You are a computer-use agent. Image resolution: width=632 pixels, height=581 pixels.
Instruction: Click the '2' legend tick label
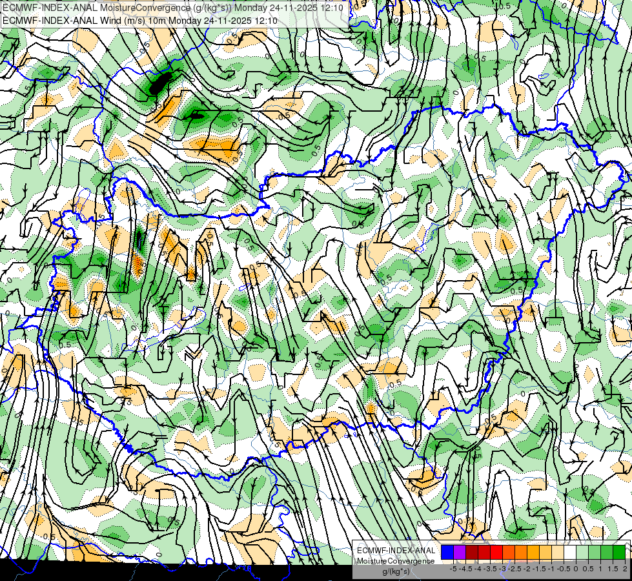point(625,569)
